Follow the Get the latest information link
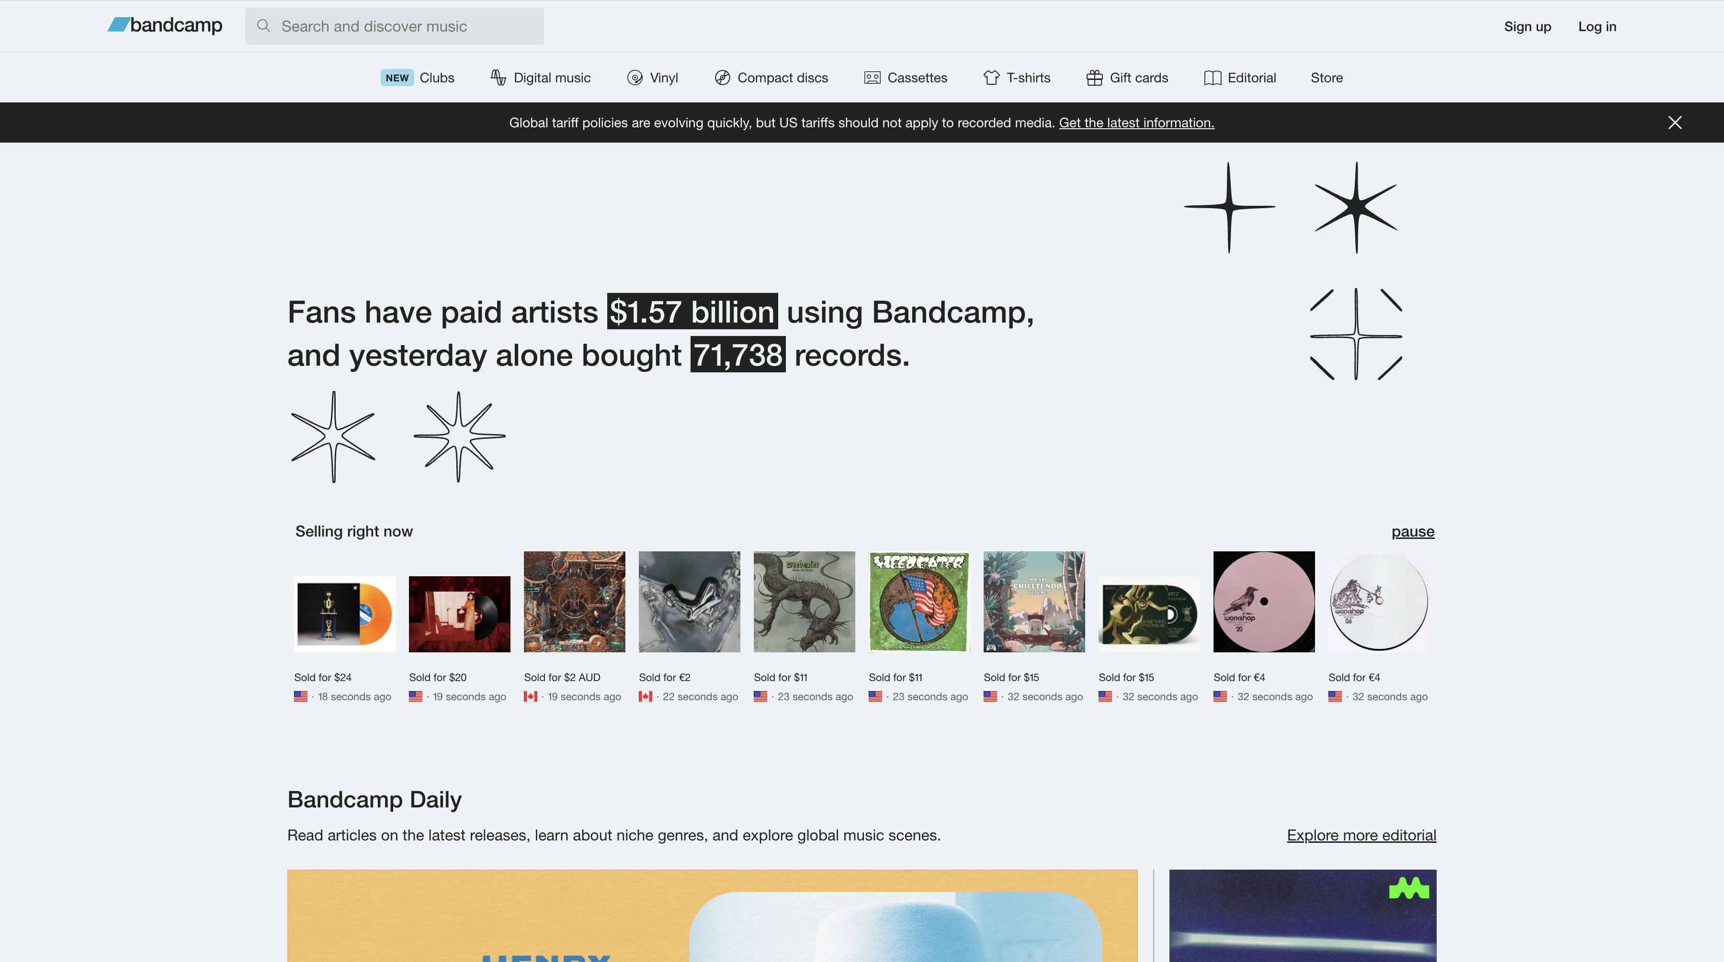The height and width of the screenshot is (962, 1724). tap(1136, 123)
